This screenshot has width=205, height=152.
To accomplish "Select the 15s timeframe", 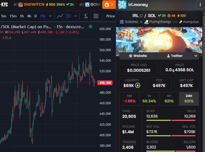I will 43,16.
